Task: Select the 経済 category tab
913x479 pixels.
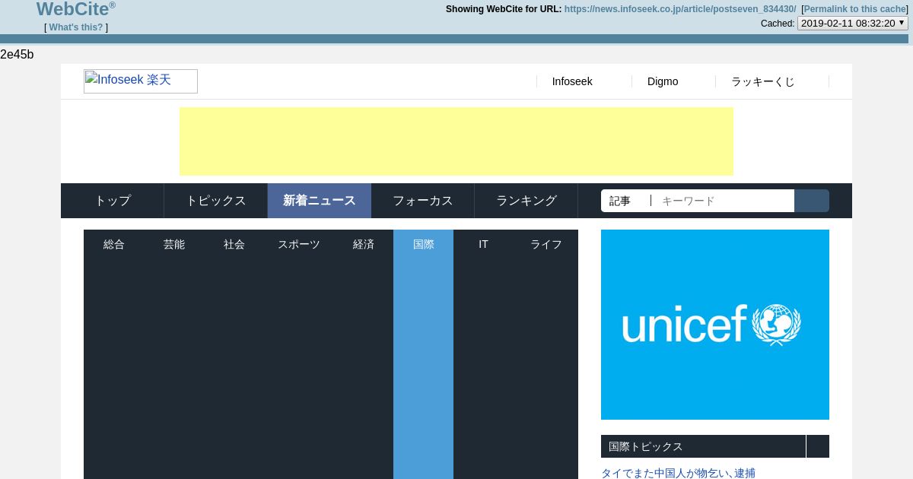Action: click(364, 244)
